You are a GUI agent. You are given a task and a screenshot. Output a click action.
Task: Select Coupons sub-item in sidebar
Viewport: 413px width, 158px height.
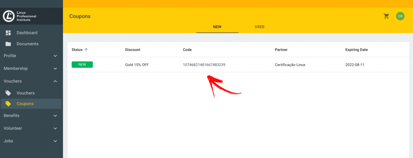31,104
